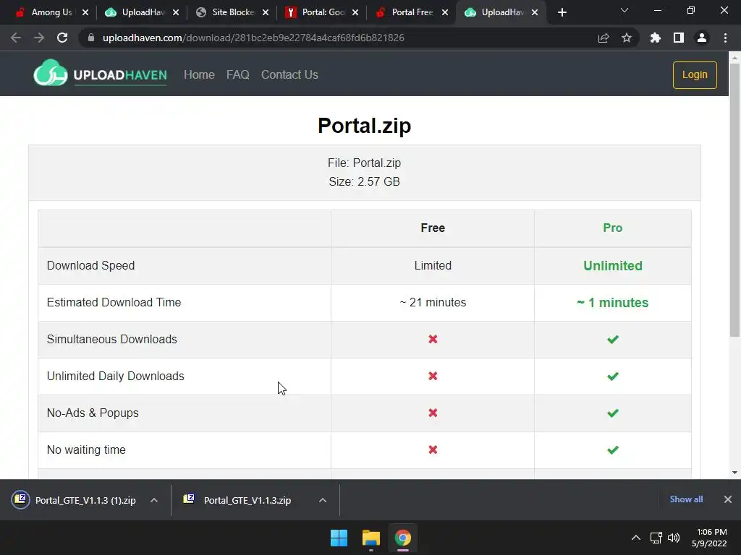Reload the current page
The image size is (741, 555).
click(x=62, y=38)
